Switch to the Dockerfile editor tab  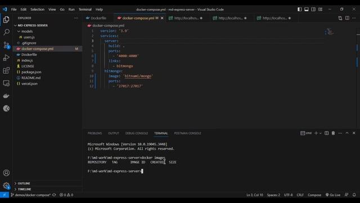tap(98, 18)
